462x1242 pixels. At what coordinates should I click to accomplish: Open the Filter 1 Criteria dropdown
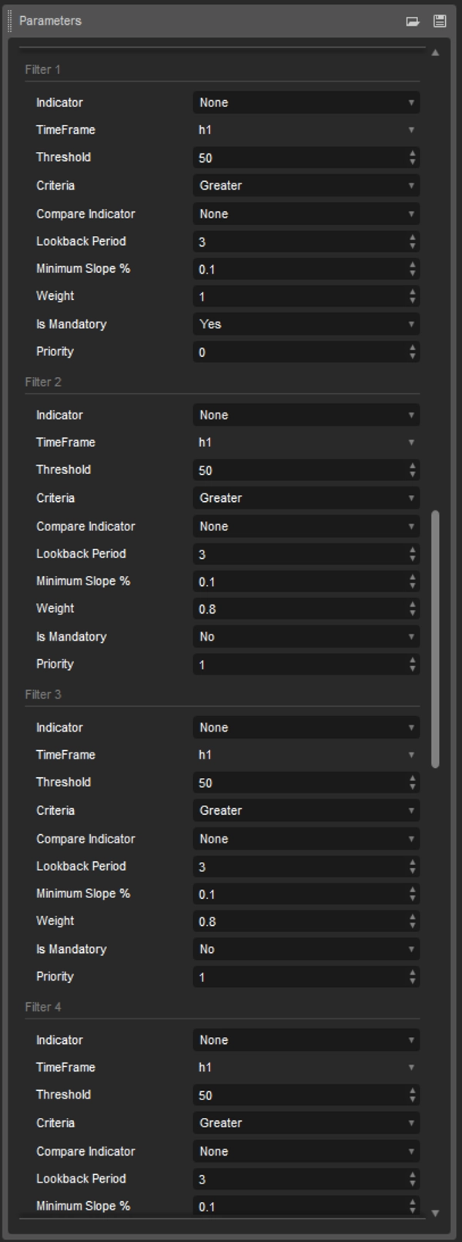click(306, 185)
